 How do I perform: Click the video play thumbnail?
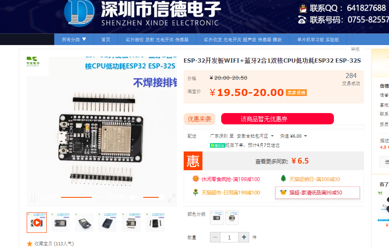pyautogui.click(x=37, y=222)
